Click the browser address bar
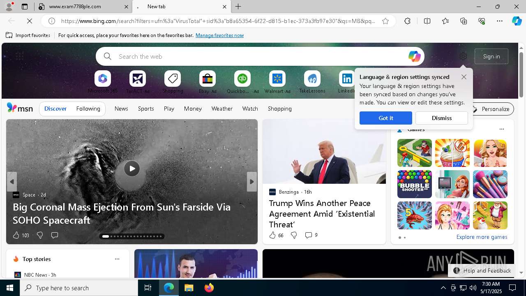The width and height of the screenshot is (526, 296). coord(218,21)
